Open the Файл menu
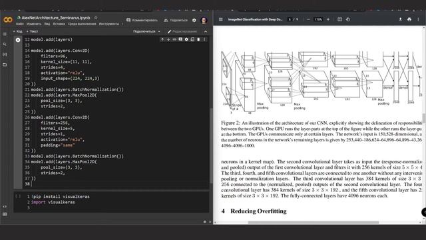This screenshot has width=426, height=240. click(20, 24)
